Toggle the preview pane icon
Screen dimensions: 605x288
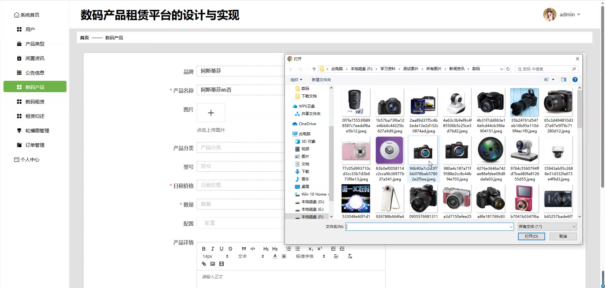pyautogui.click(x=564, y=80)
